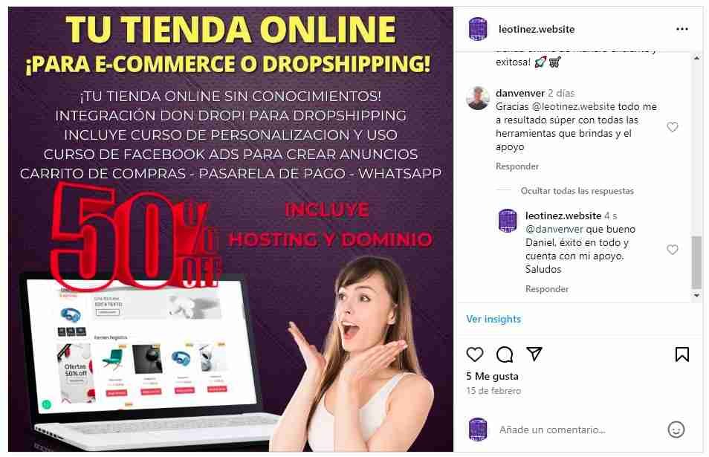
Task: Click the comments scrollbar thumb
Action: 697,262
